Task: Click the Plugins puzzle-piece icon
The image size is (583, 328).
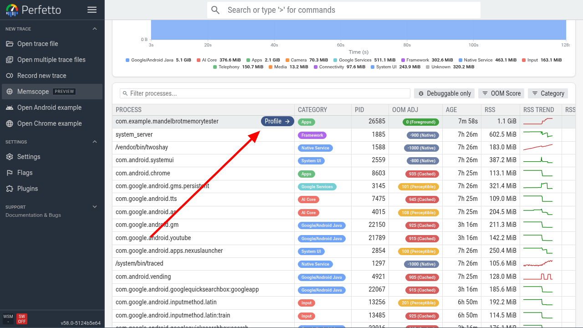Action: [x=9, y=189]
